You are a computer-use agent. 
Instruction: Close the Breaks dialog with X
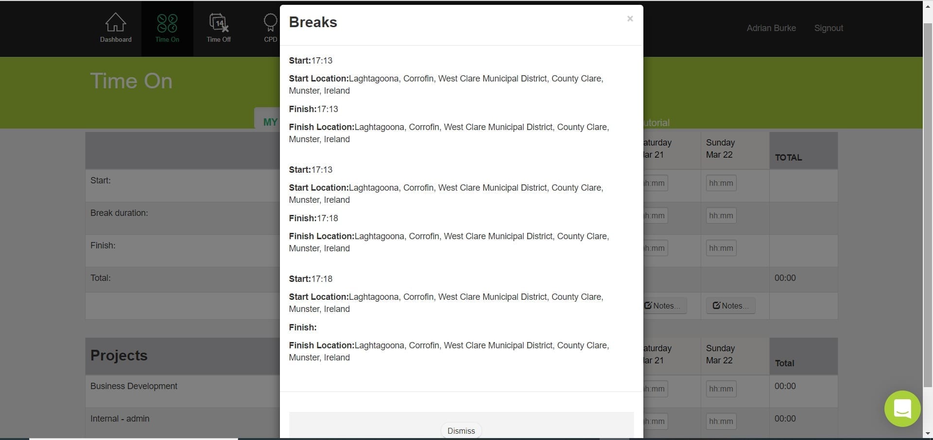click(x=630, y=19)
